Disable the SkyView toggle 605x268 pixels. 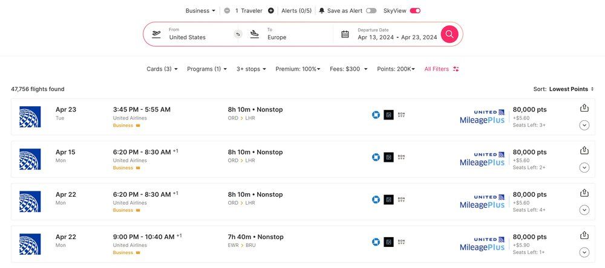pos(415,10)
